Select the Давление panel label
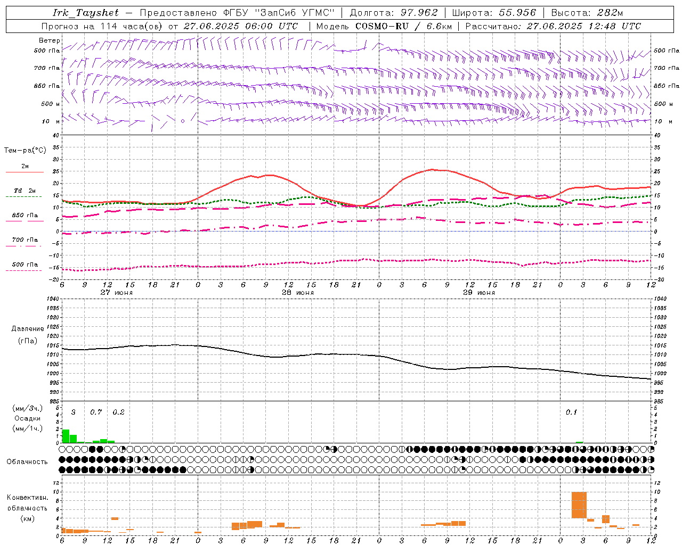 (x=28, y=329)
